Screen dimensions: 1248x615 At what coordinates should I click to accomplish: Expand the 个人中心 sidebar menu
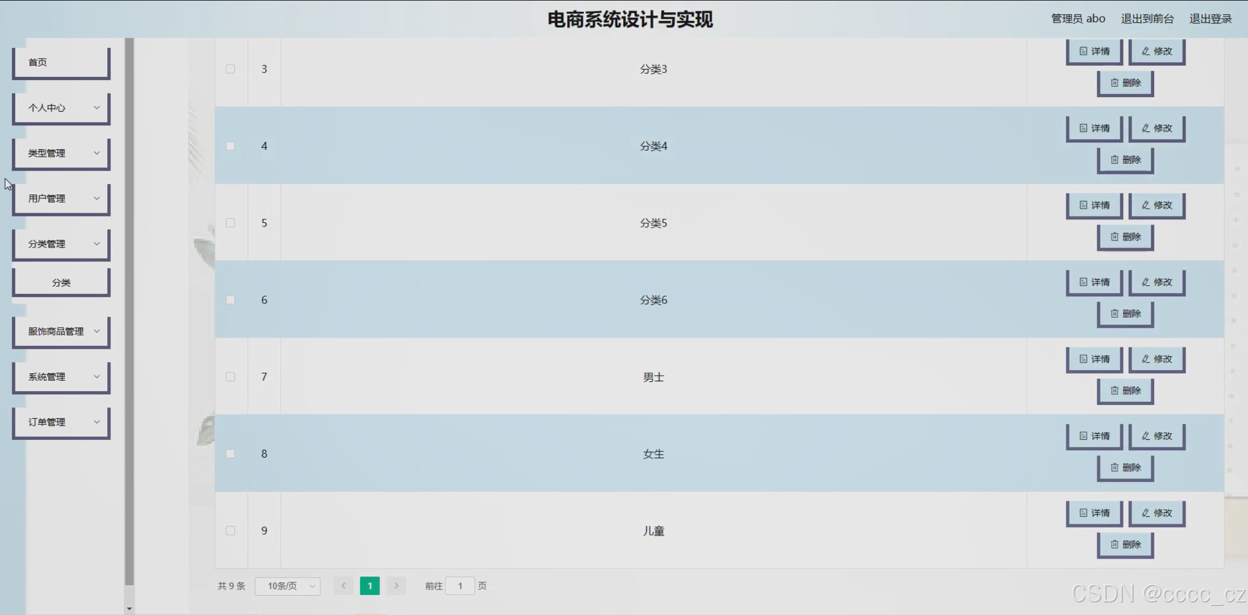pyautogui.click(x=61, y=108)
